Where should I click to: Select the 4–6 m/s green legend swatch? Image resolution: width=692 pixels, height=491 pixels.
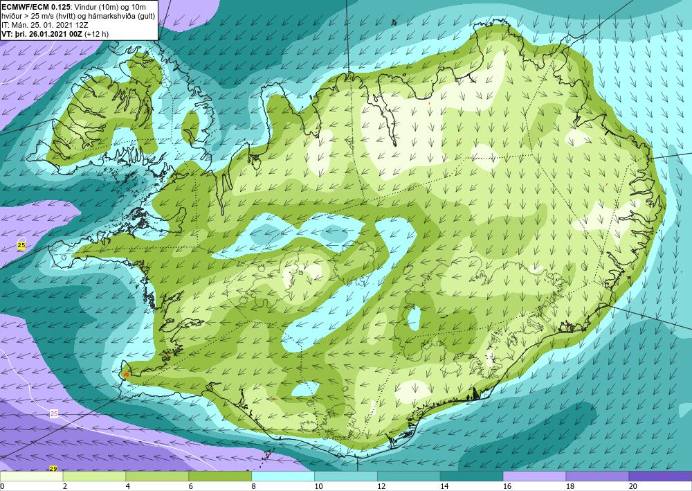(x=157, y=476)
